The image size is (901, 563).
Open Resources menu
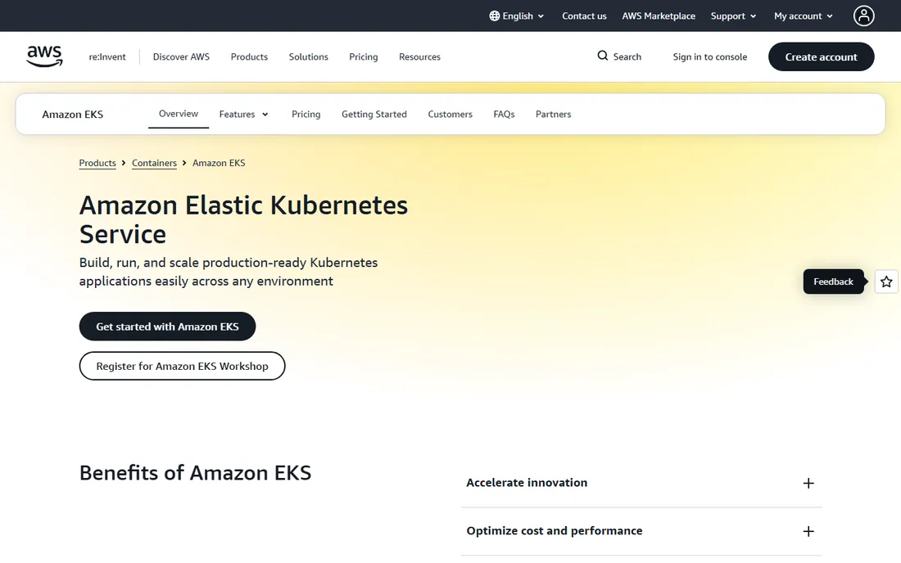(419, 56)
